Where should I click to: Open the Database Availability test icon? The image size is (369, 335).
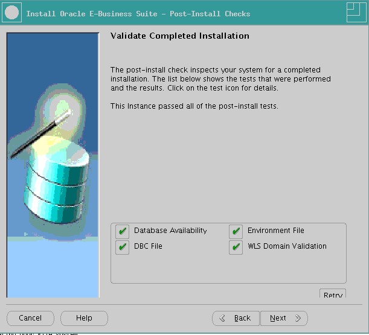point(122,232)
